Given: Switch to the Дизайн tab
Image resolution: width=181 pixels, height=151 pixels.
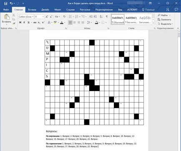Looking at the screenshot, I should (45, 10).
